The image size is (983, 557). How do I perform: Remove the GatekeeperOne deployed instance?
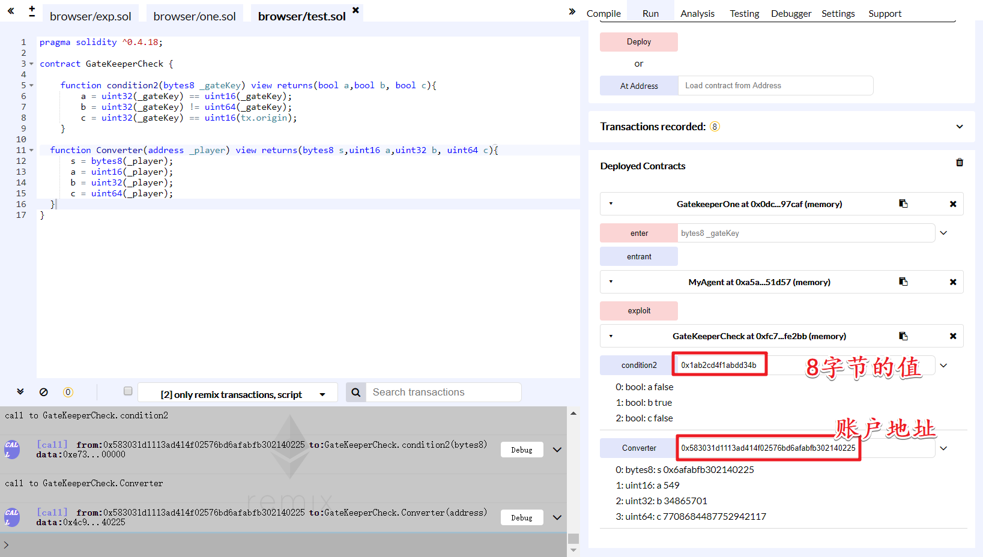click(x=953, y=204)
